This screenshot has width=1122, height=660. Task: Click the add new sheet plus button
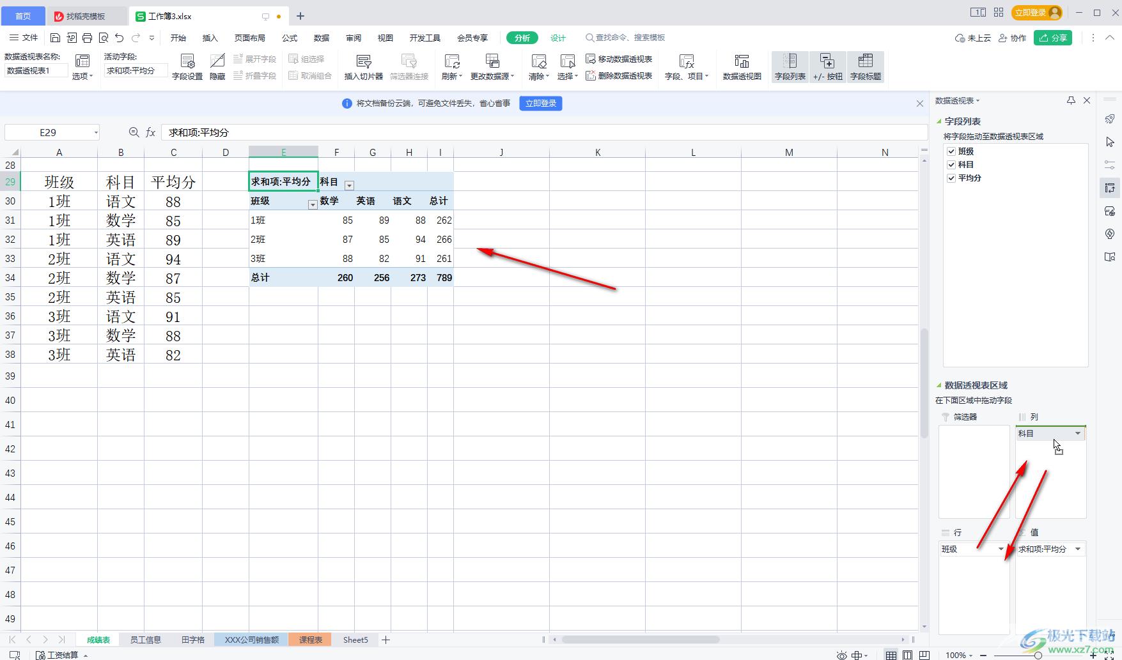[x=386, y=640]
